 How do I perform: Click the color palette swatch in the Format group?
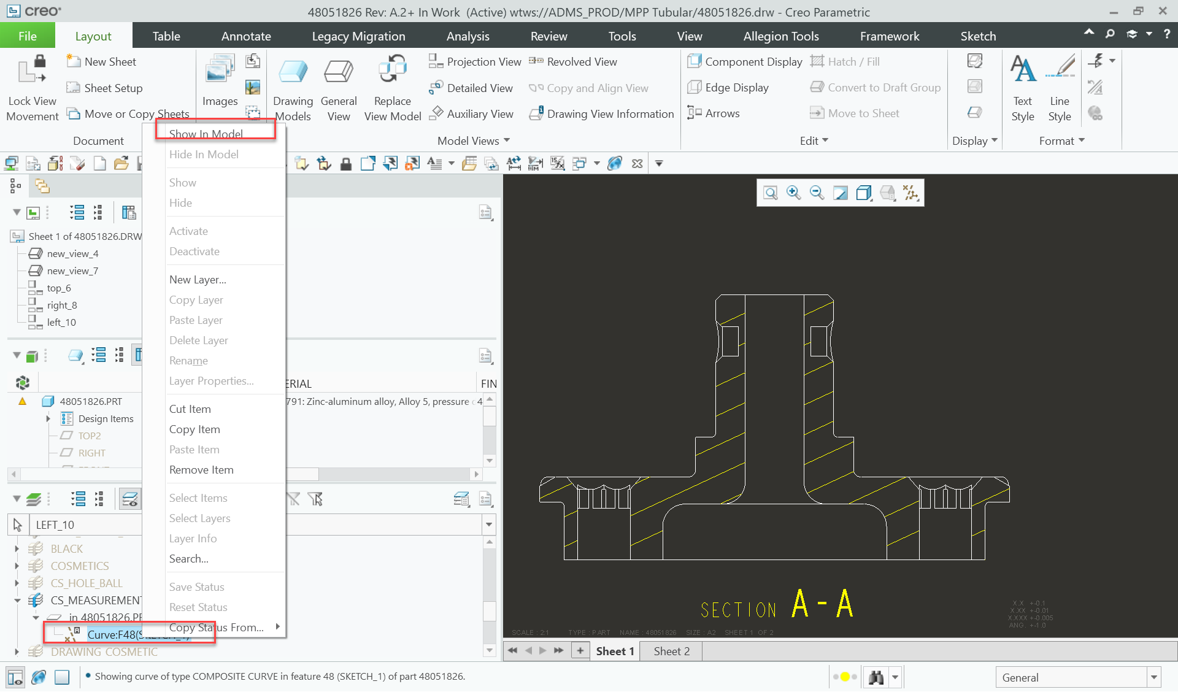(1096, 113)
